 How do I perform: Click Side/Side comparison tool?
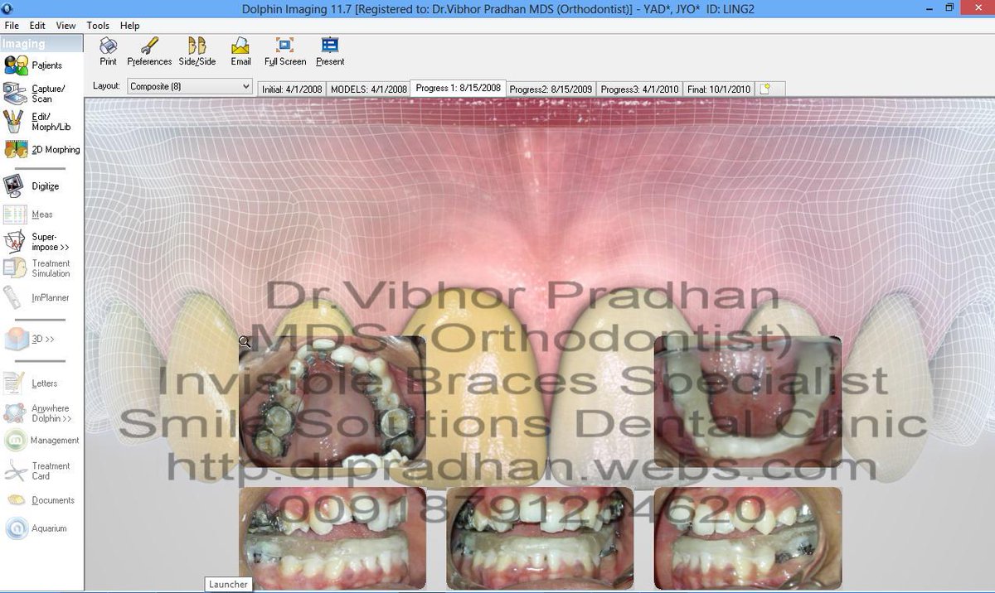[x=197, y=51]
